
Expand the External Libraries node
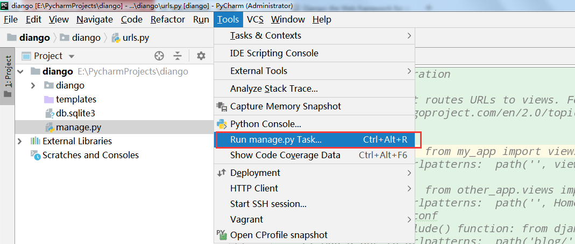point(20,141)
